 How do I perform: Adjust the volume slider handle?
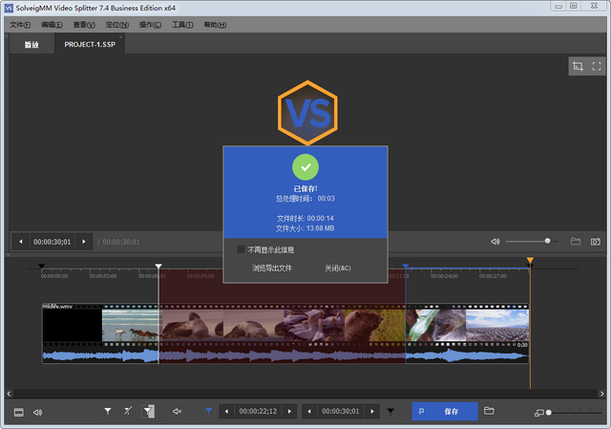[547, 241]
